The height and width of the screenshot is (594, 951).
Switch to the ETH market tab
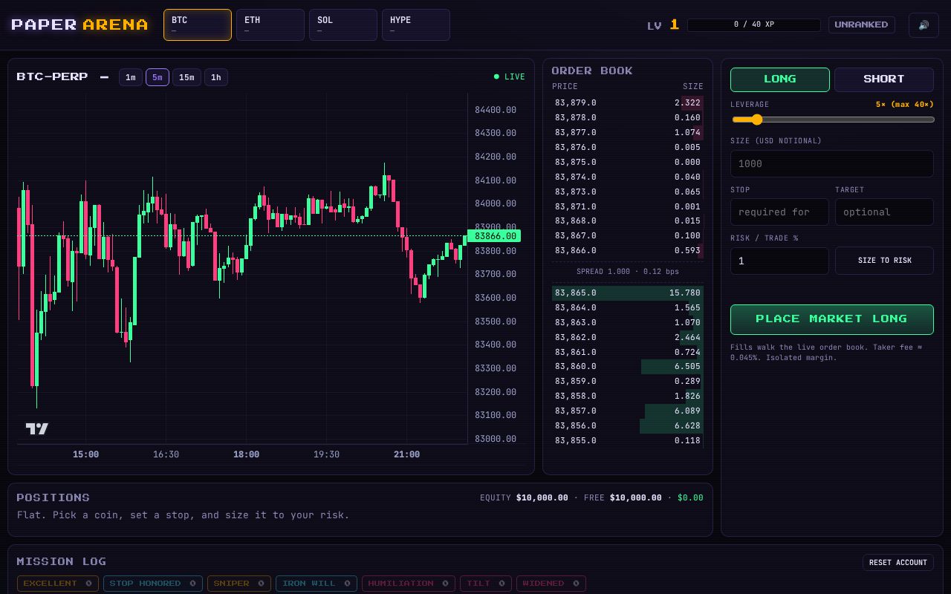tap(270, 25)
